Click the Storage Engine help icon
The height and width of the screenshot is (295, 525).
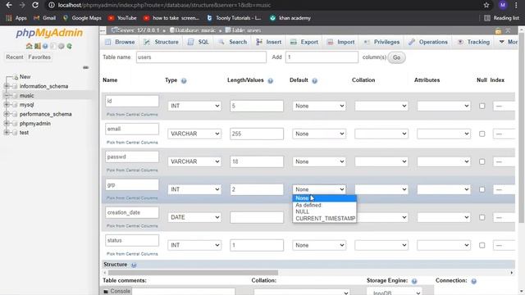click(x=414, y=281)
